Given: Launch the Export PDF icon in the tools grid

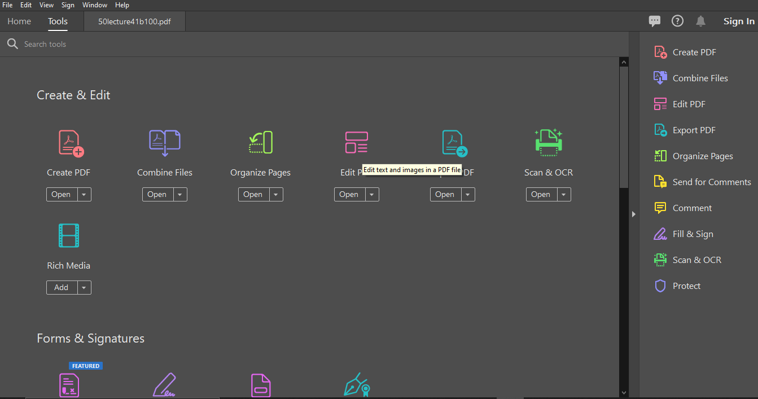Looking at the screenshot, I should pos(455,143).
